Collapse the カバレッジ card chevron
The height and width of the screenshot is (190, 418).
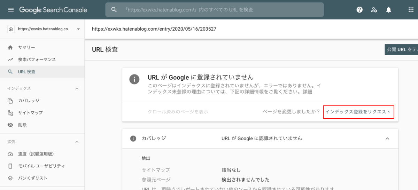tap(387, 138)
